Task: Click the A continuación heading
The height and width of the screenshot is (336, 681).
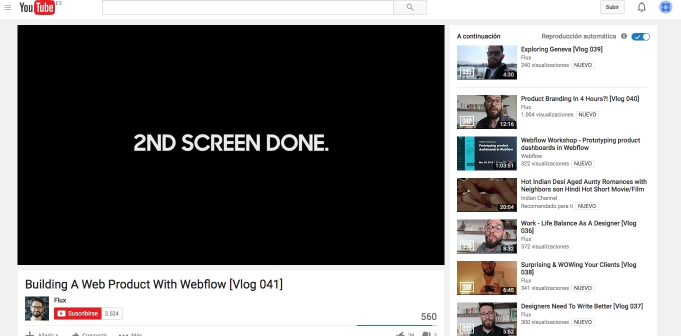Action: 478,36
